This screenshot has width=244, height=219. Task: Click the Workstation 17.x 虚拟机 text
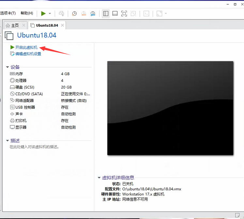tap(143, 194)
